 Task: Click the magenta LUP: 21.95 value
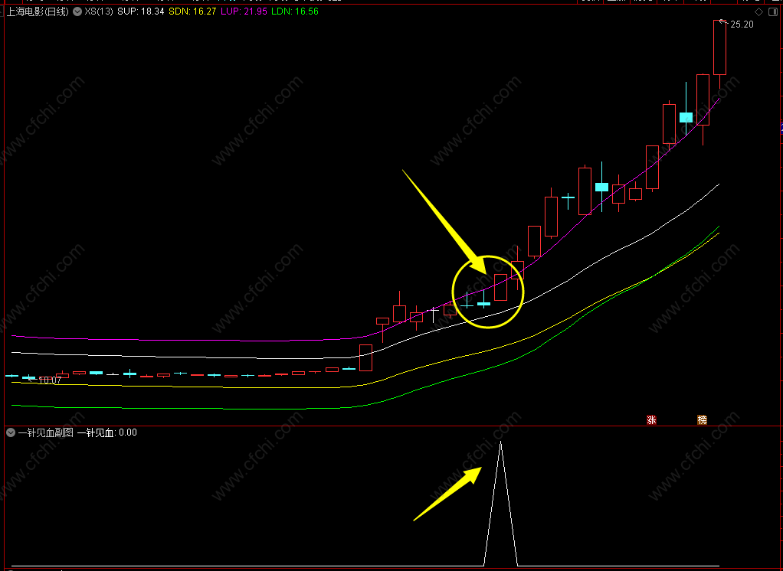pos(244,11)
